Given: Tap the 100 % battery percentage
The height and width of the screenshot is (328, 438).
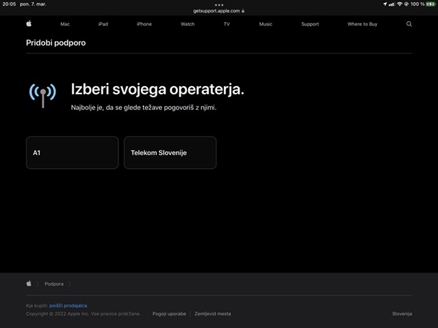Looking at the screenshot, I should 417,4.
